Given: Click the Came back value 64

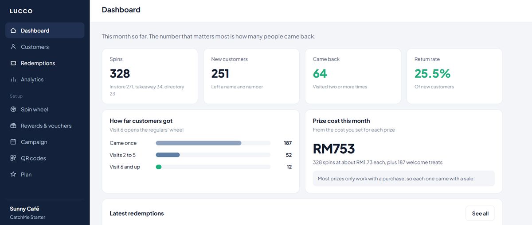Looking at the screenshot, I should (x=320, y=73).
